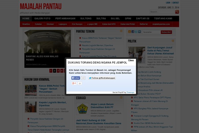This screenshot has width=199, height=133.
Task: Open Harapan Longki Djanggola article link
Action: tap(150, 118)
